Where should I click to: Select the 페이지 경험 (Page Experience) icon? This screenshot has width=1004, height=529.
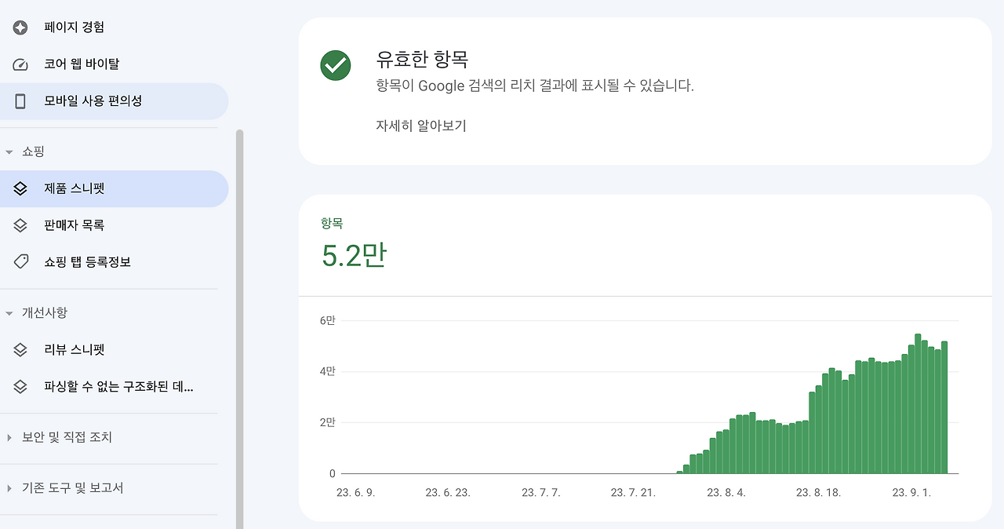click(x=19, y=27)
